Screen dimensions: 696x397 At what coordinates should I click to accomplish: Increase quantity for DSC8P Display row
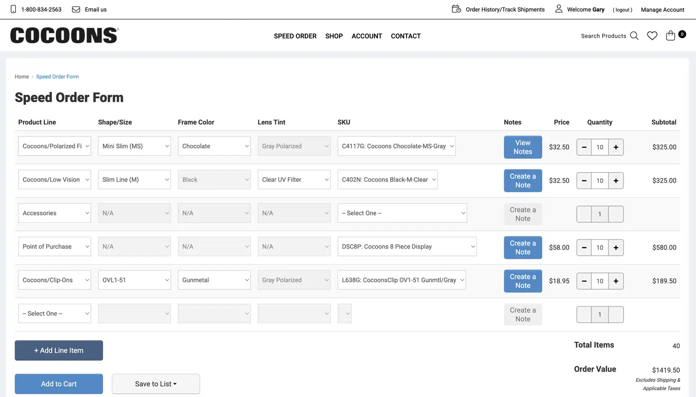tap(616, 248)
